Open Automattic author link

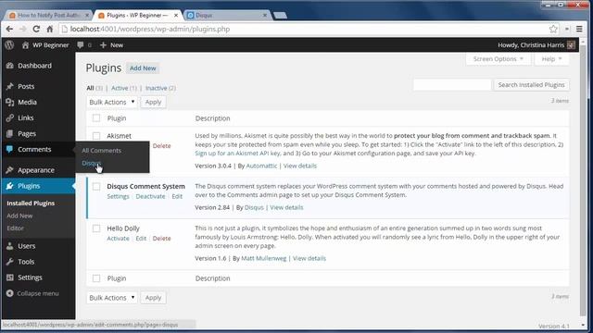click(261, 166)
